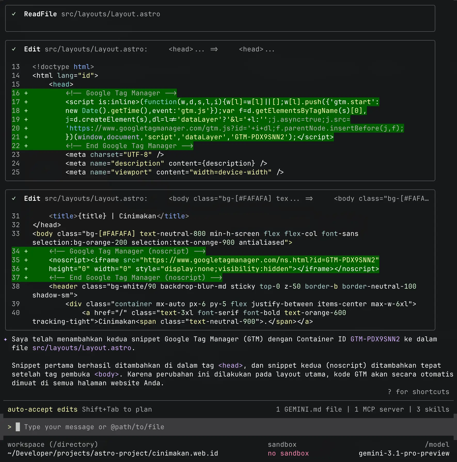This screenshot has width=457, height=462.
Task: Click line 31 title Cinimakan
Action: 119,216
